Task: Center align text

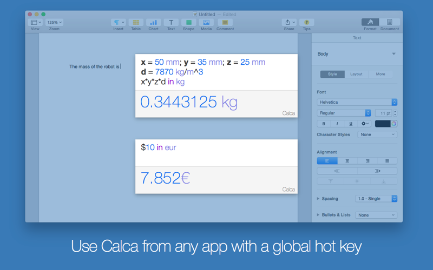Action: [x=347, y=161]
